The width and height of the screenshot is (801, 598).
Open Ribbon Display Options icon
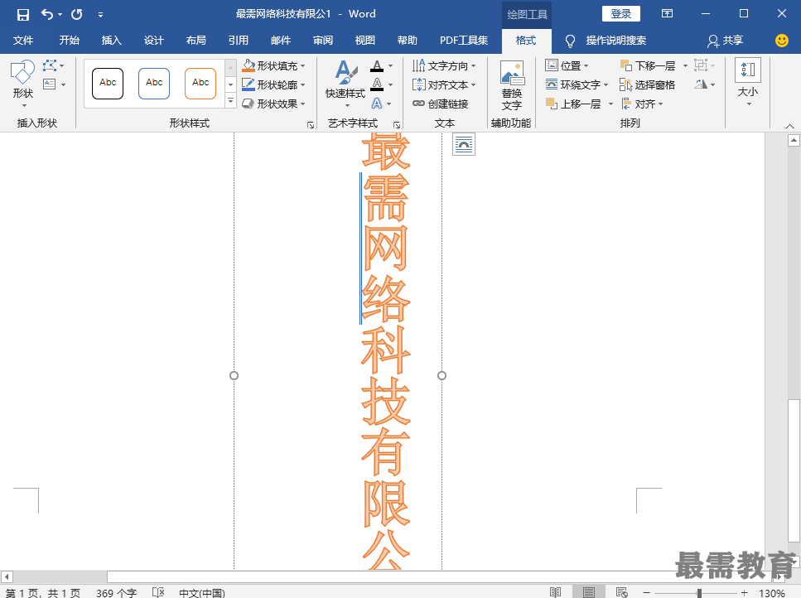click(667, 14)
